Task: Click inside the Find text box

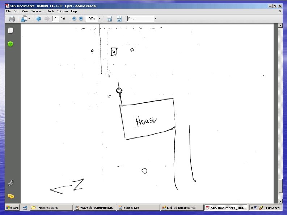Action: (140, 19)
